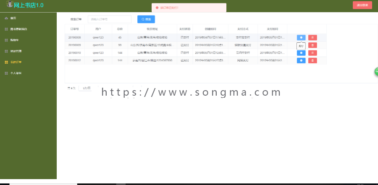Click the total price 45 cell

120,38
